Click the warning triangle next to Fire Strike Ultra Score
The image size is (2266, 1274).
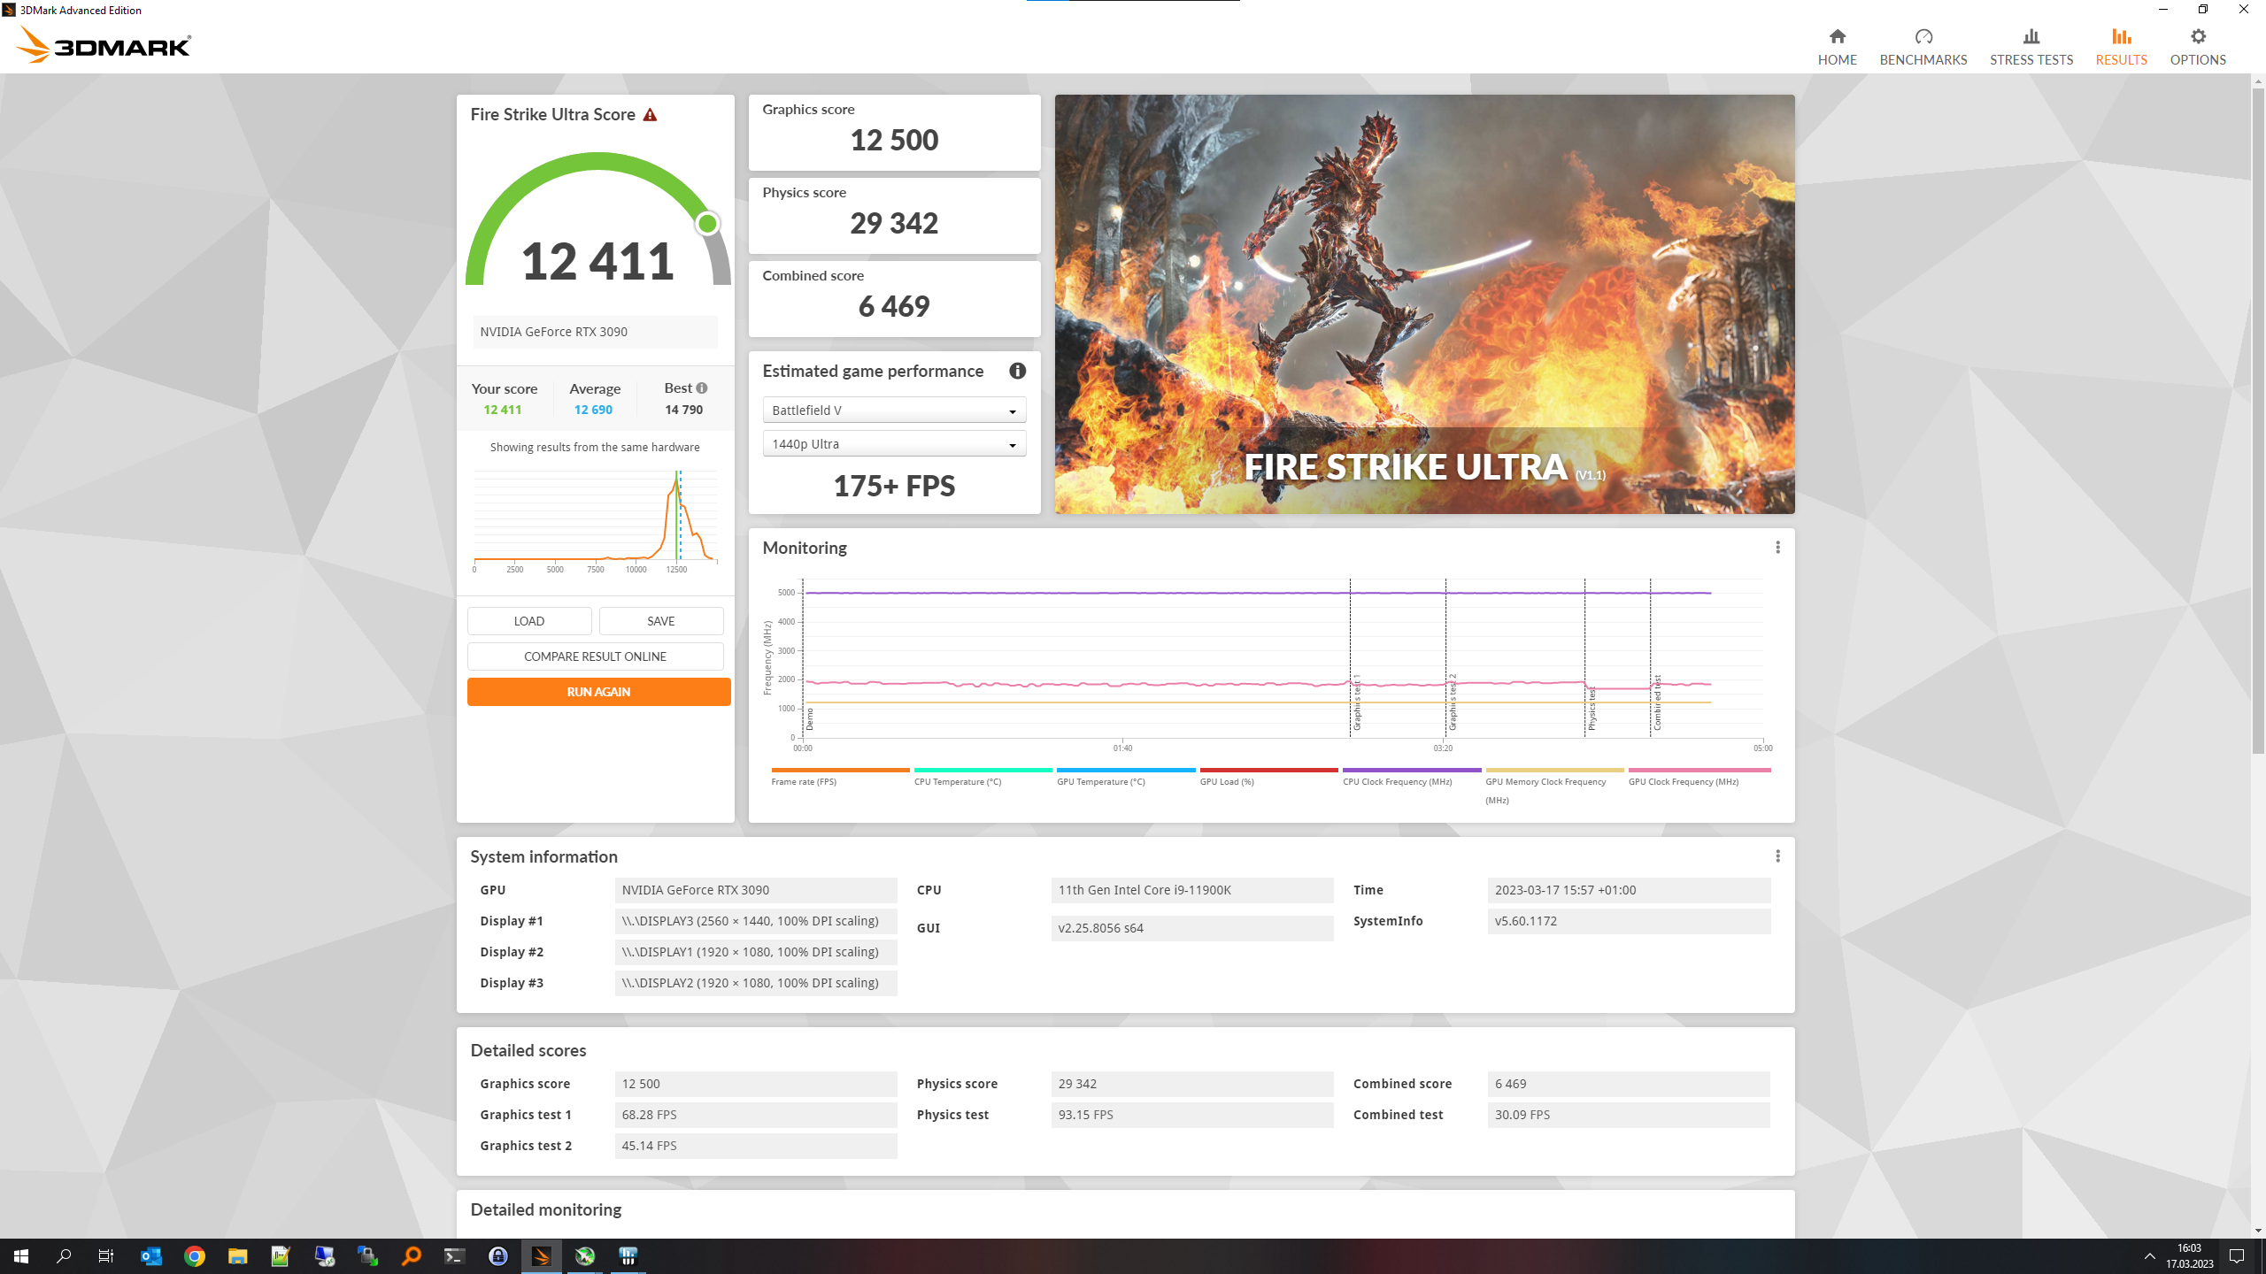click(x=650, y=115)
